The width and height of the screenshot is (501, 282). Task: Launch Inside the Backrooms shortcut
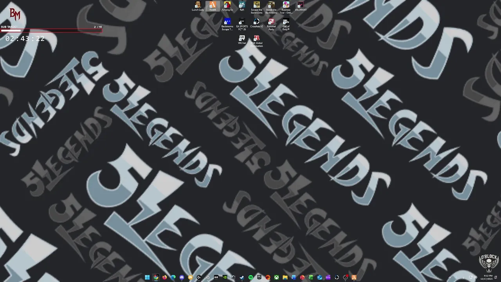point(271,7)
